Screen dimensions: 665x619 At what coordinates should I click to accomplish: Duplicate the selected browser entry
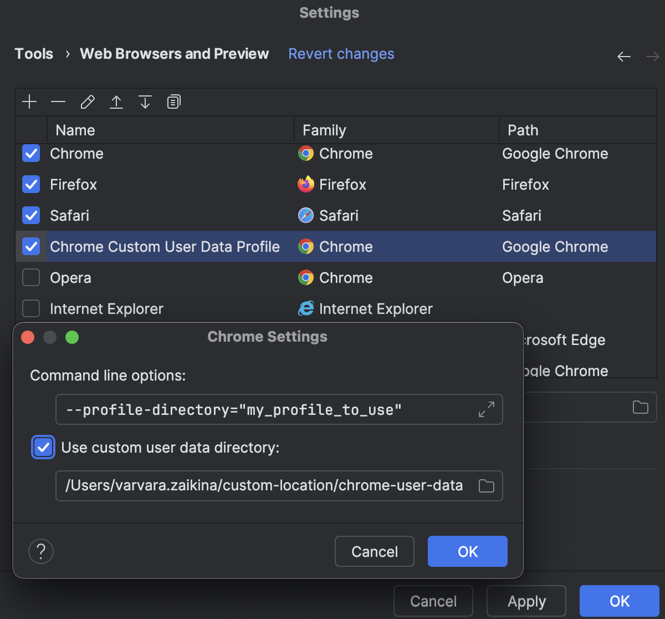173,102
